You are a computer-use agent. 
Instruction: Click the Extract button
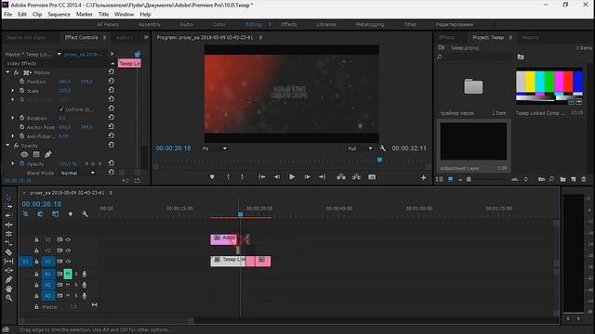[356, 177]
